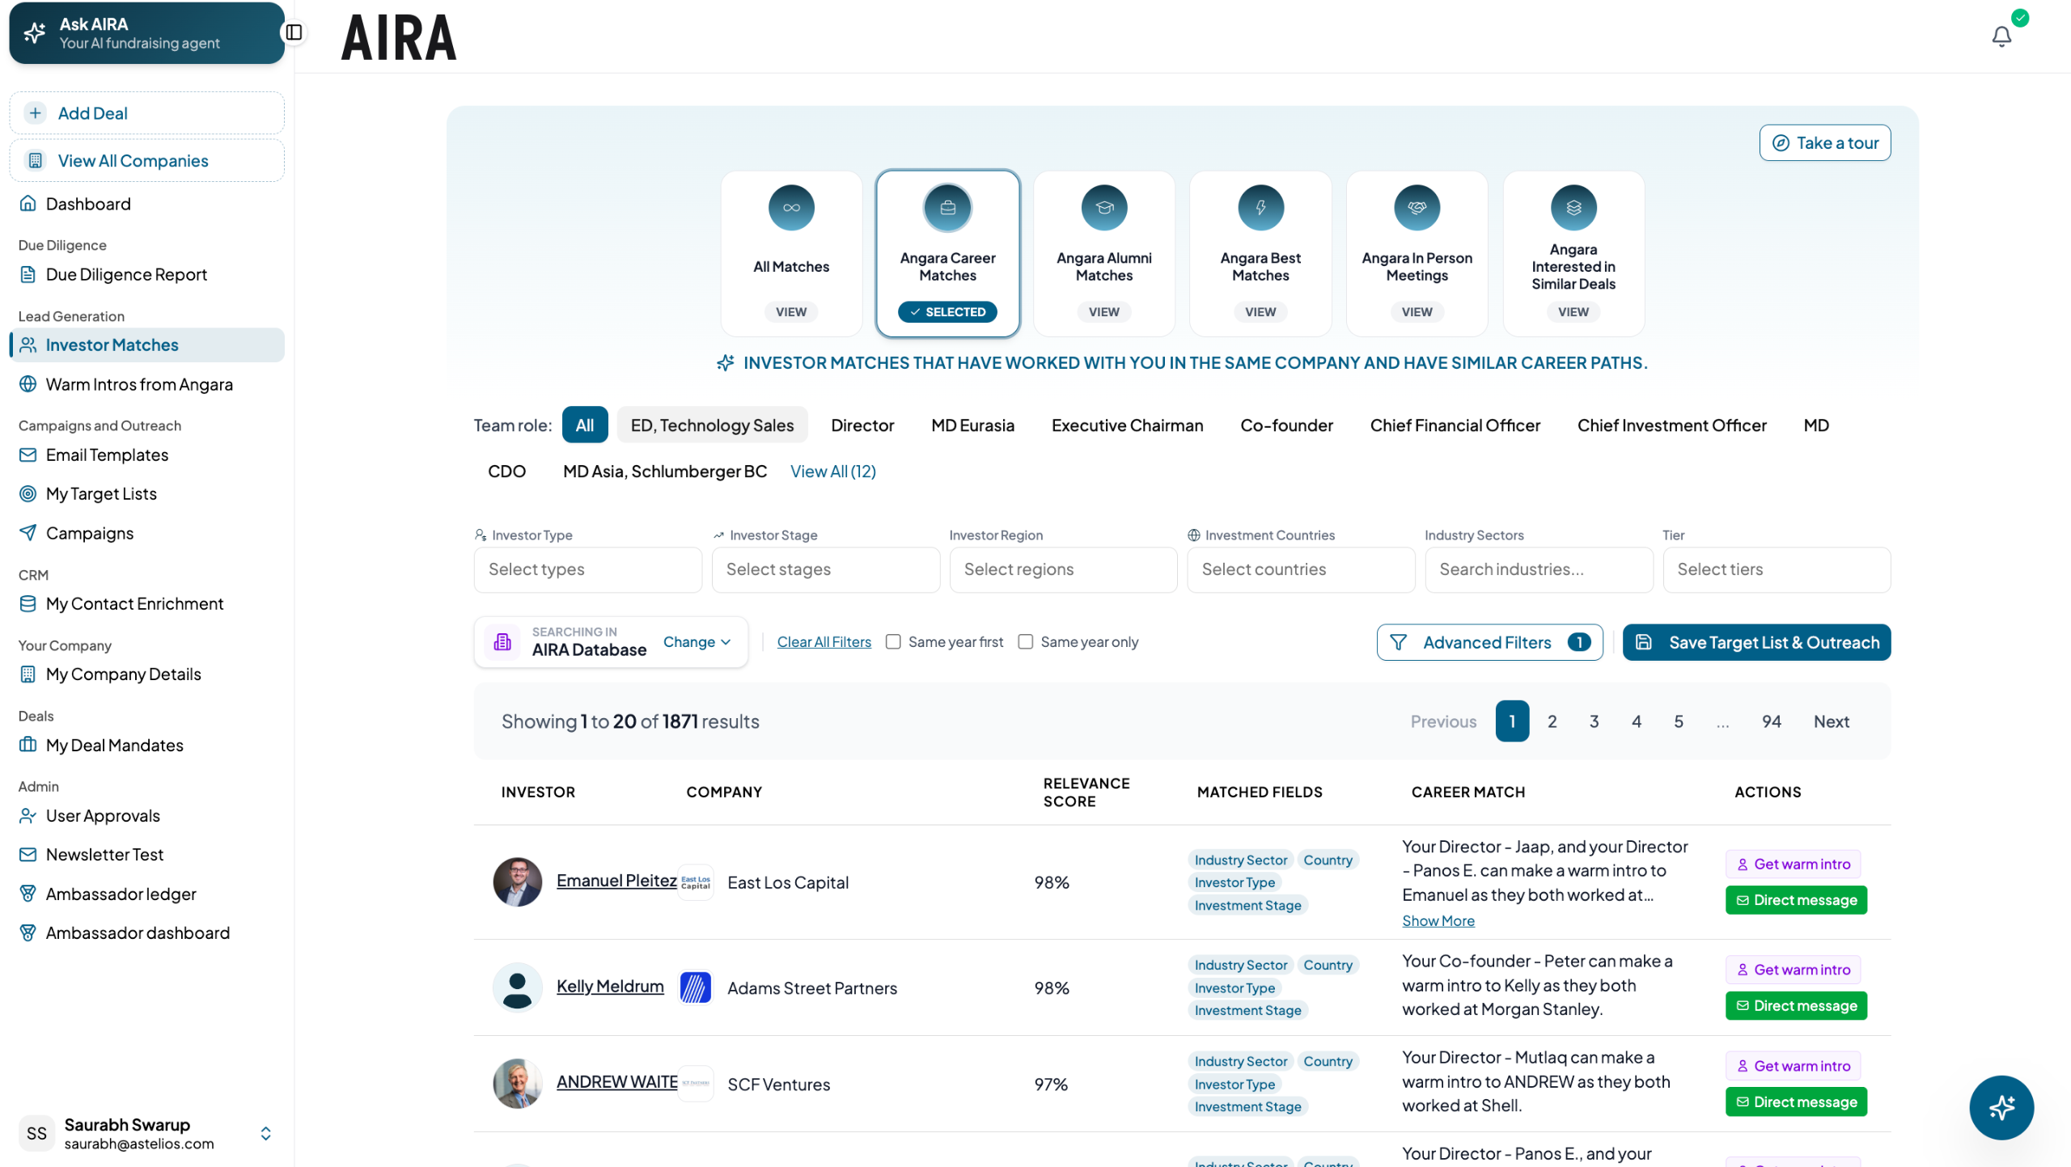Go to results page 2
This screenshot has height=1167, width=2071.
1552,721
